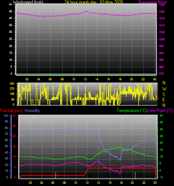This screenshot has width=174, height=186.
Task: Click the topmost N compass letter
Action: click(x=164, y=83)
